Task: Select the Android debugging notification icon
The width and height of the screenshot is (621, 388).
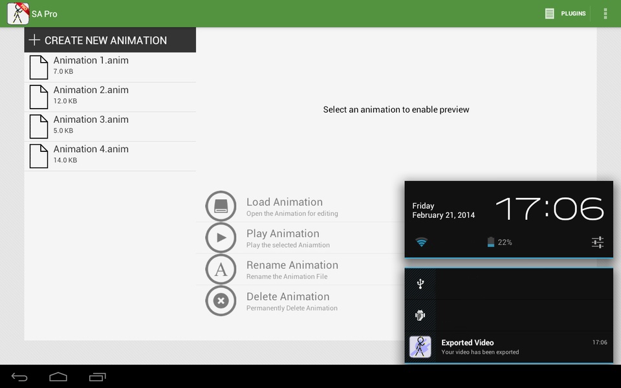Action: coord(420,315)
